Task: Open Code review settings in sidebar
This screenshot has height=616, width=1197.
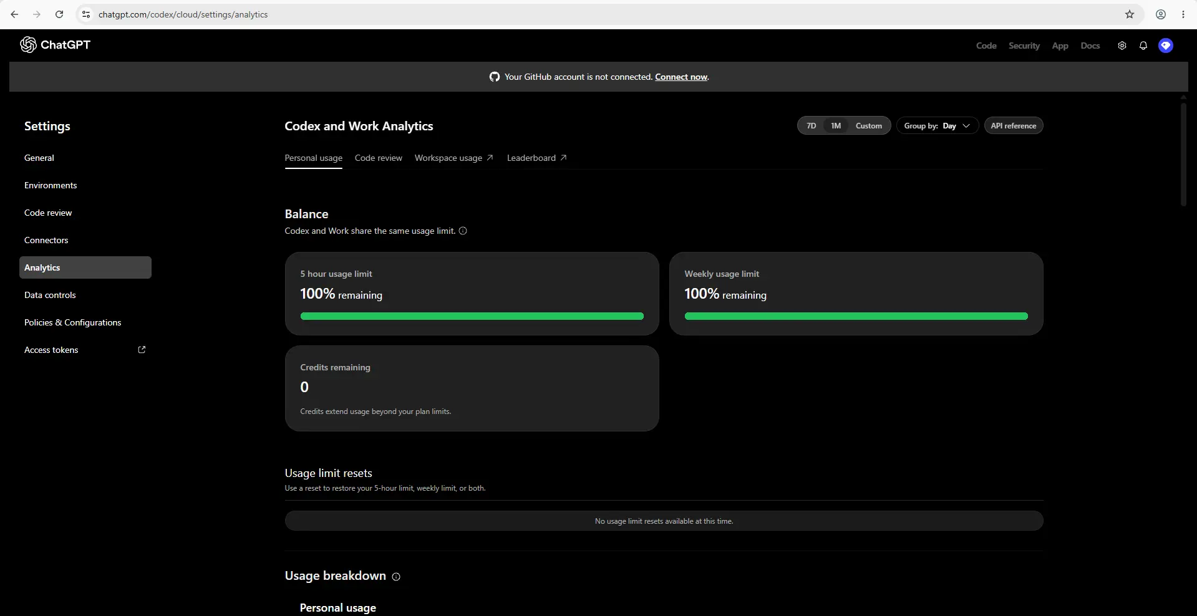Action: coord(85,213)
